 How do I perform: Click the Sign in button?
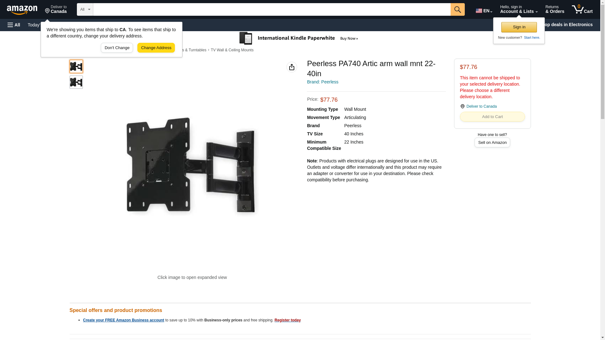519,27
